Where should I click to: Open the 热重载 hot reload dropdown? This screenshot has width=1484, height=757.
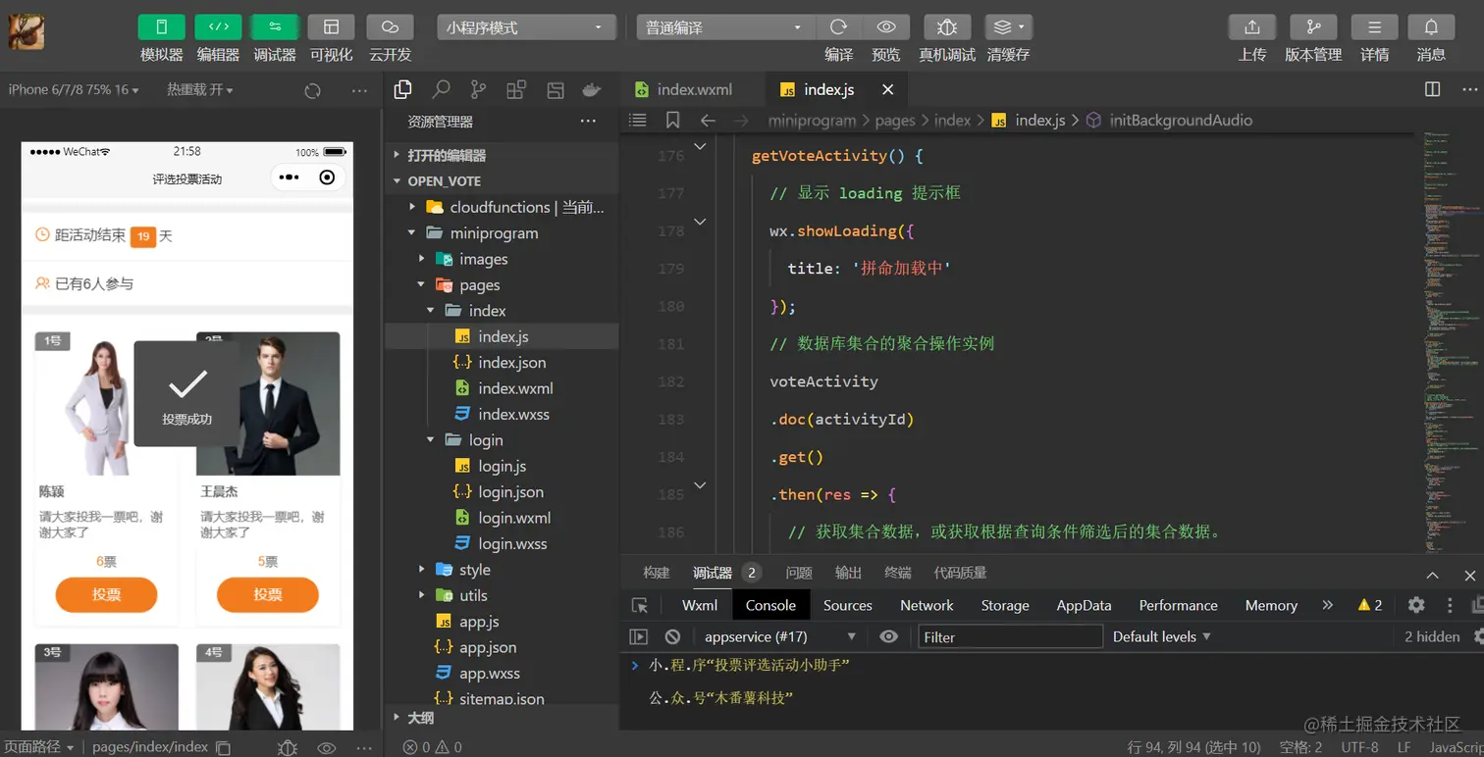pos(200,89)
